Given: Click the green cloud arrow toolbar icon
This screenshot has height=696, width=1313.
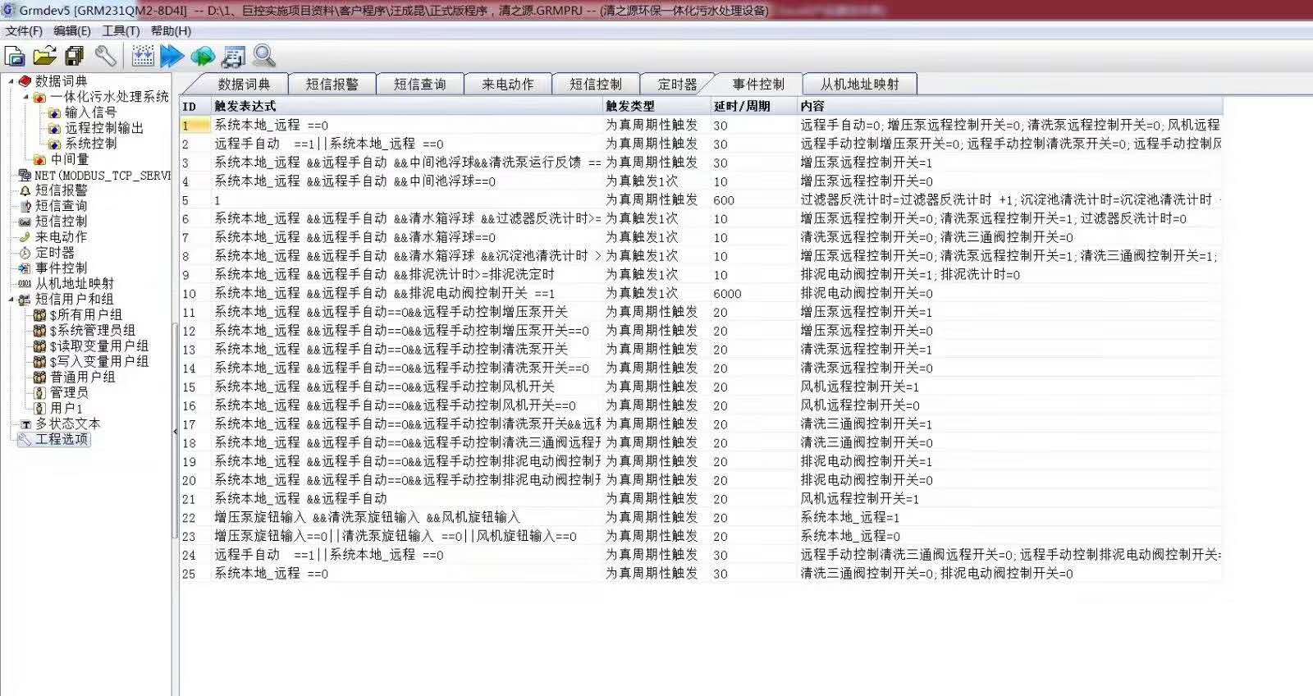Looking at the screenshot, I should 202,56.
